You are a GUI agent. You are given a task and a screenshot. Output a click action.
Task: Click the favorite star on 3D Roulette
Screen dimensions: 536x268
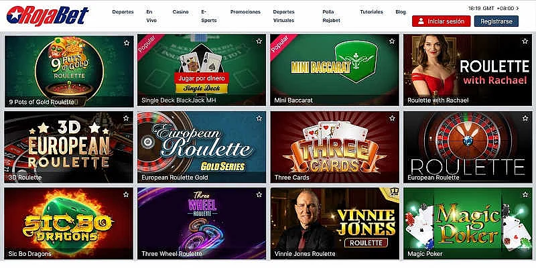click(x=126, y=118)
